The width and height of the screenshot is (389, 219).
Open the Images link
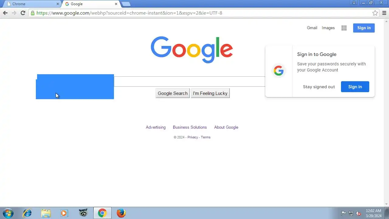pos(328,28)
